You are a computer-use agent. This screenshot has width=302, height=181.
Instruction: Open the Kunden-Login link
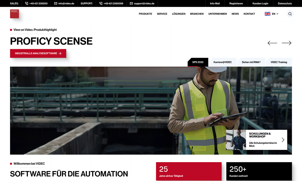260,3
